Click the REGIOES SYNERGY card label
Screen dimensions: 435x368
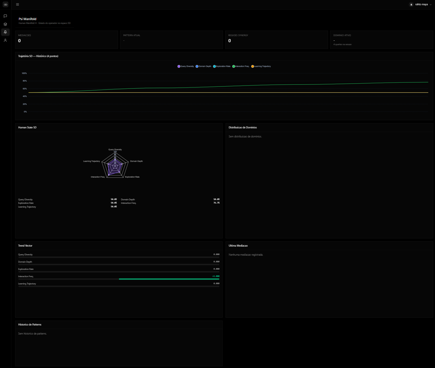[x=238, y=35]
